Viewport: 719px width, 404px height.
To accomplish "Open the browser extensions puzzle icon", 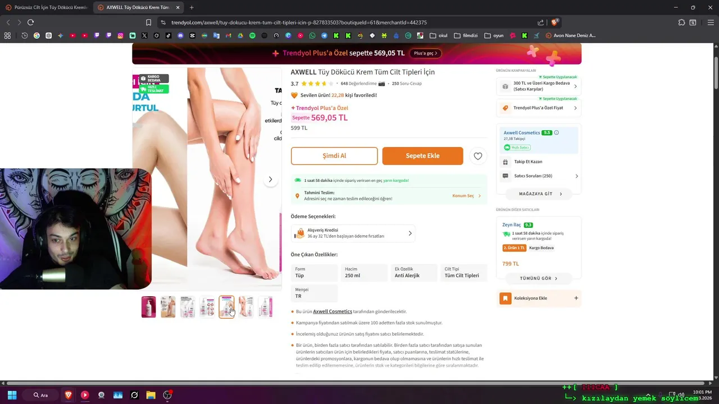I will click(x=681, y=22).
